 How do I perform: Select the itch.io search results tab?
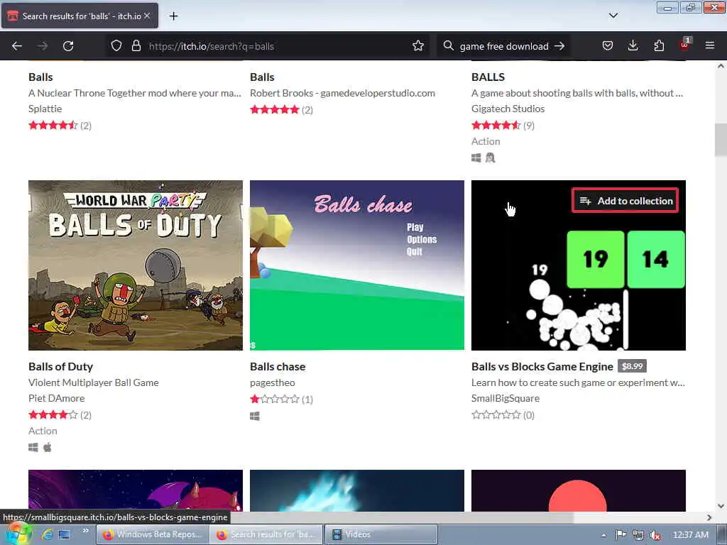tap(80, 16)
